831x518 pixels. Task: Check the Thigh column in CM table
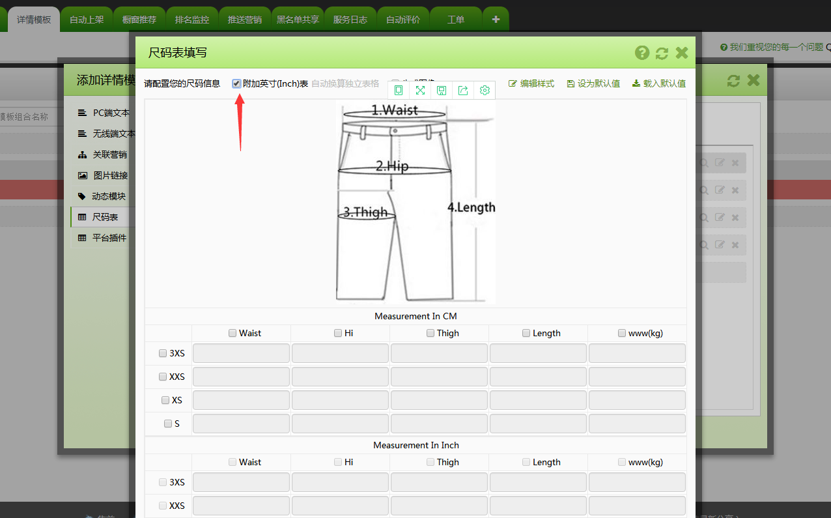[x=430, y=333]
